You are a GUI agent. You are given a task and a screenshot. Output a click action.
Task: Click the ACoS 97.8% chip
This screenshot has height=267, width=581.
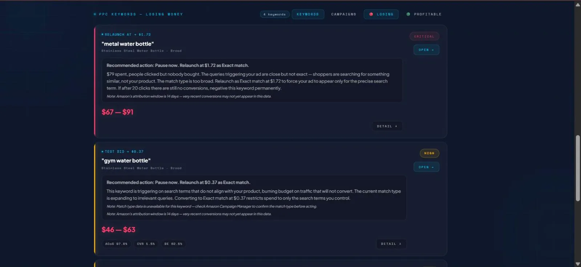116,244
